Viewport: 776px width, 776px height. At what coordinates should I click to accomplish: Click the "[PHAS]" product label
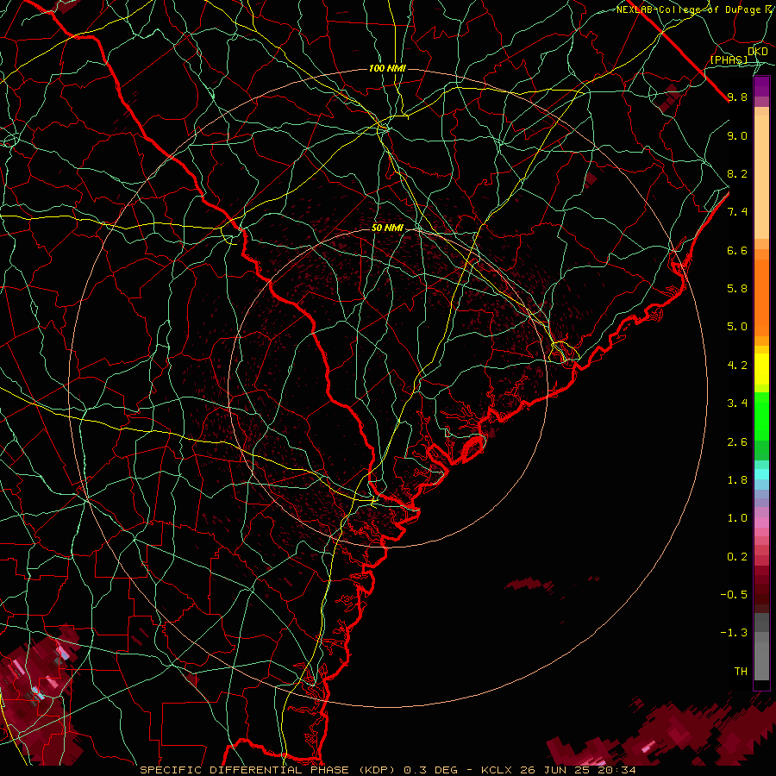[x=729, y=59]
